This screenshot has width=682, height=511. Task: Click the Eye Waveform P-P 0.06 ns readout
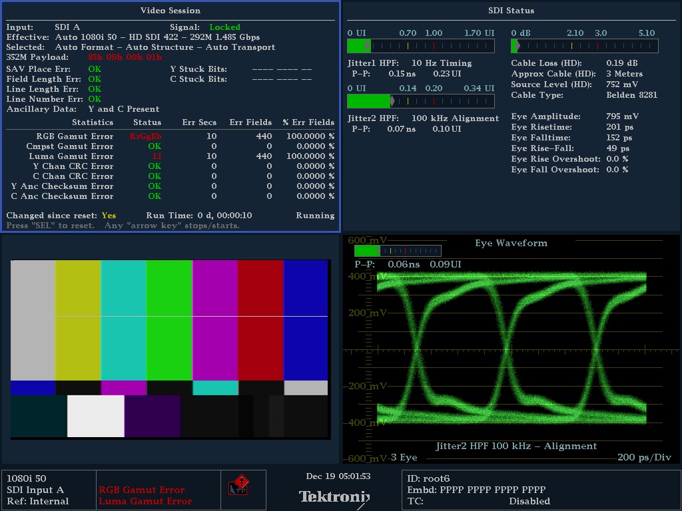point(404,264)
